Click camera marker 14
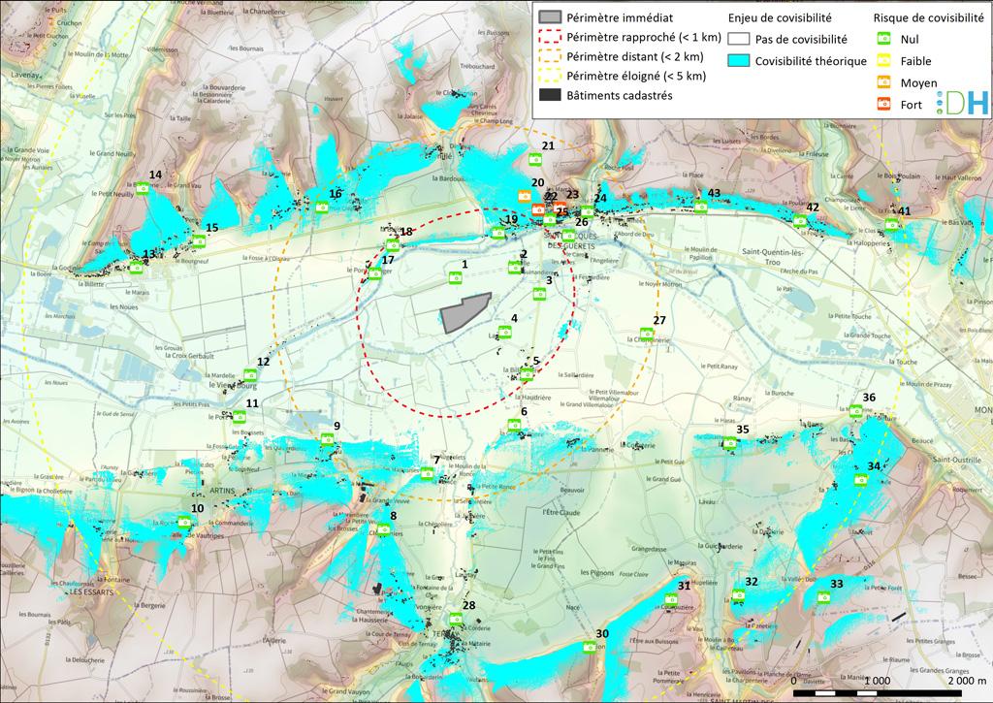Screen dimensions: 993x703 coord(143,187)
